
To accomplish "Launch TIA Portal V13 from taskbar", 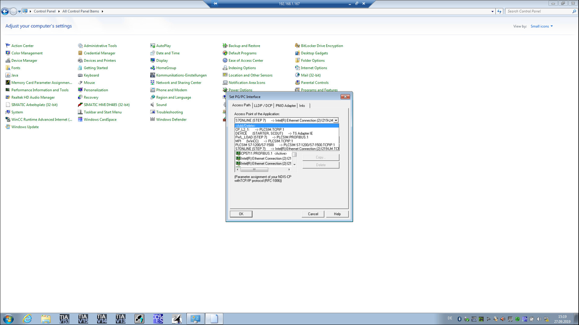I will click(x=120, y=319).
